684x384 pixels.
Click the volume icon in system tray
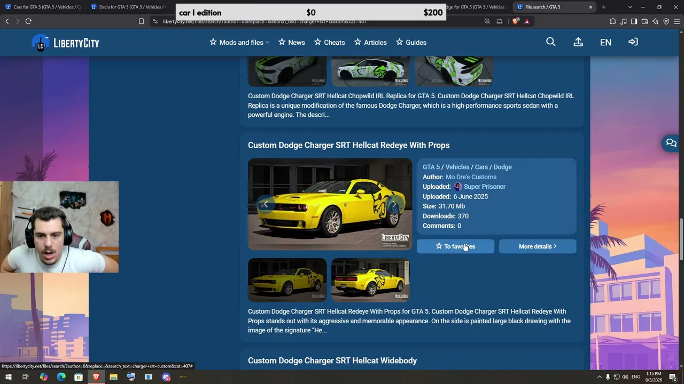pos(625,377)
